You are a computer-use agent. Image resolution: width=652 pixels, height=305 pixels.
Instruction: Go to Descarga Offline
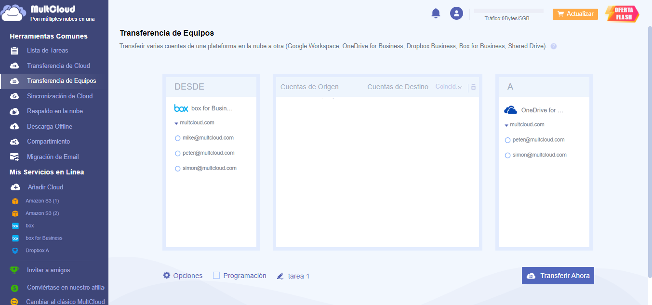click(x=50, y=126)
